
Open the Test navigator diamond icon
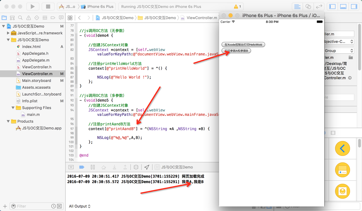coord(37,18)
